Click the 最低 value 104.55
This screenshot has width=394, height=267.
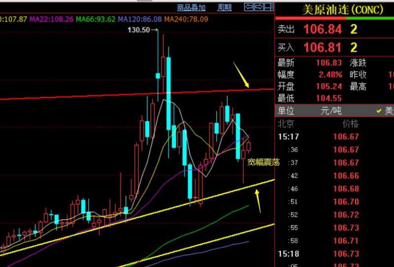(329, 98)
